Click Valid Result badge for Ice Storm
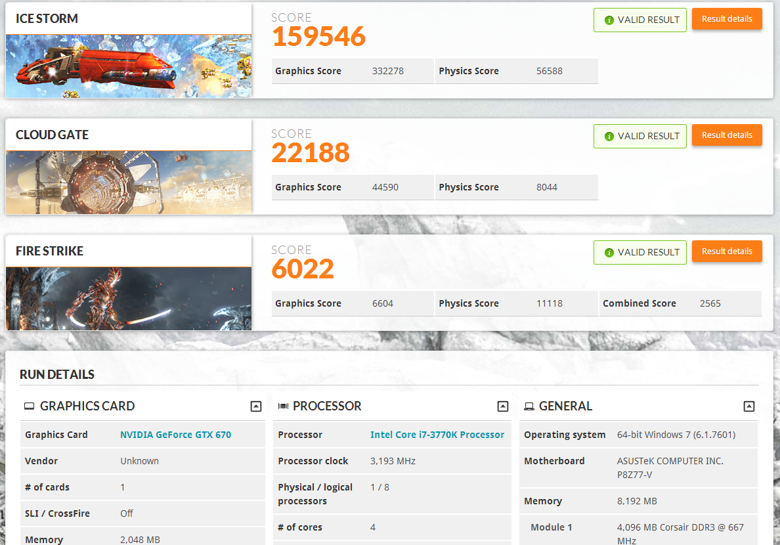The image size is (780, 545). (640, 20)
